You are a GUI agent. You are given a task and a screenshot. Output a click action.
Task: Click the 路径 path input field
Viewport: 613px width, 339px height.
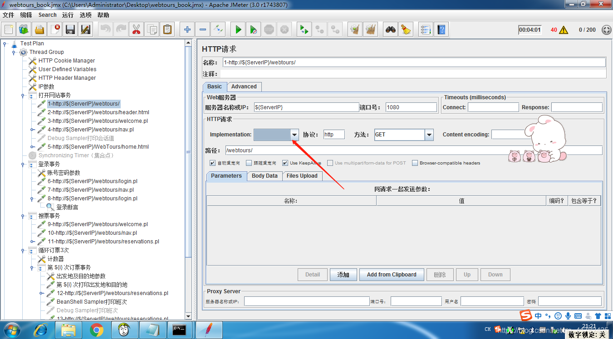click(x=414, y=150)
